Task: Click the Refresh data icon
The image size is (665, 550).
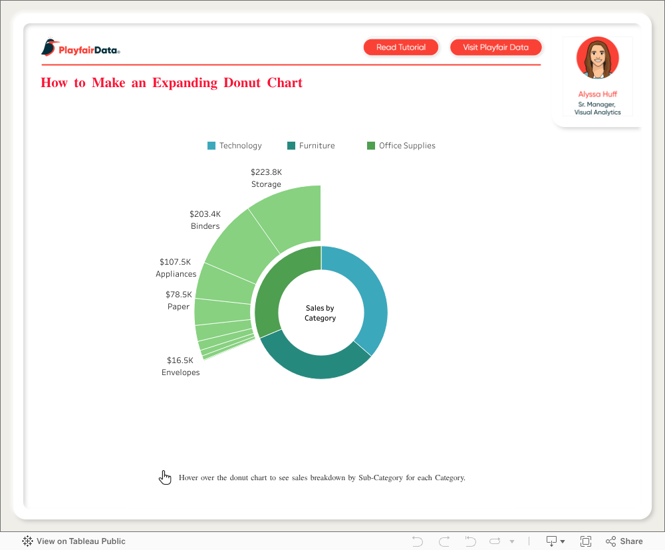Action: pos(495,541)
